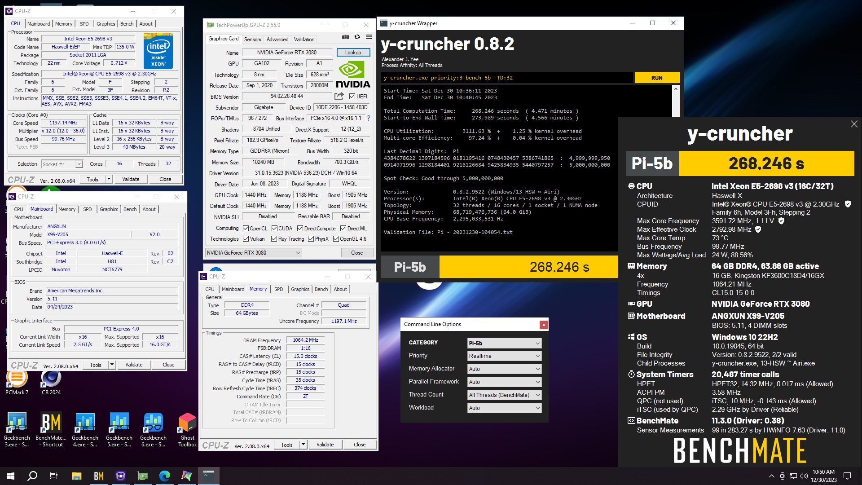Viewport: 862px width, 485px height.
Task: Show hidden system tray icons
Action: (x=771, y=476)
